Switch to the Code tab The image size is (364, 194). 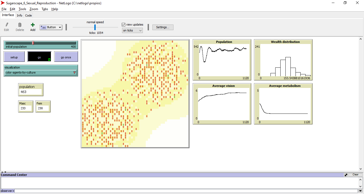pos(29,15)
